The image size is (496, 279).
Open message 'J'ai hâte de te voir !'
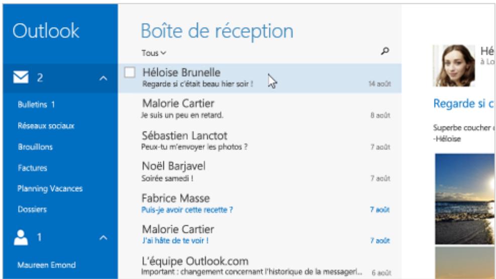click(x=260, y=234)
